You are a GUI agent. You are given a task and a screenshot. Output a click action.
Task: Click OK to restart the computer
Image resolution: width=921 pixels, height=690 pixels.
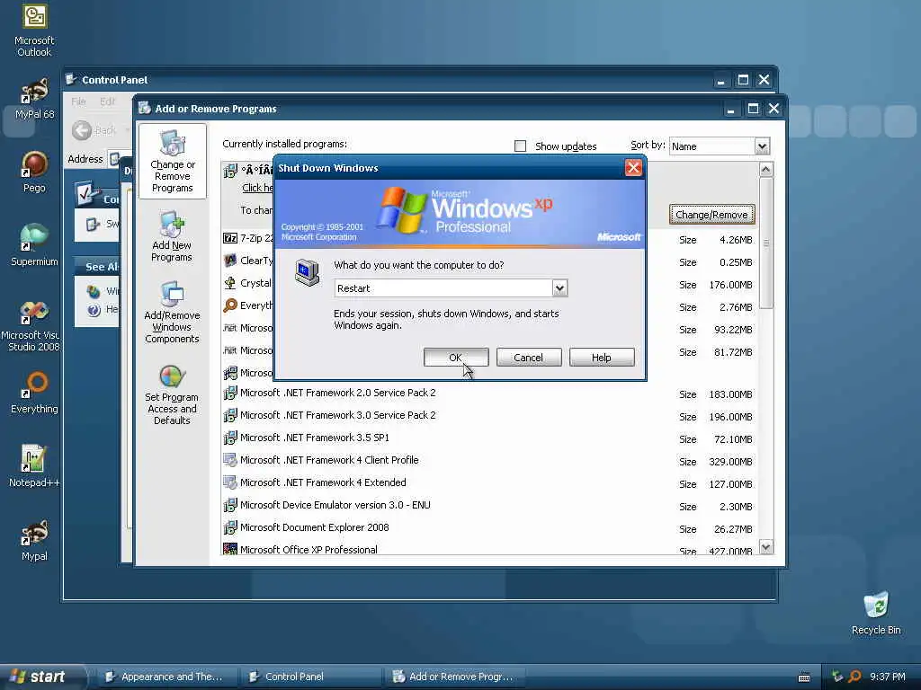coord(456,358)
